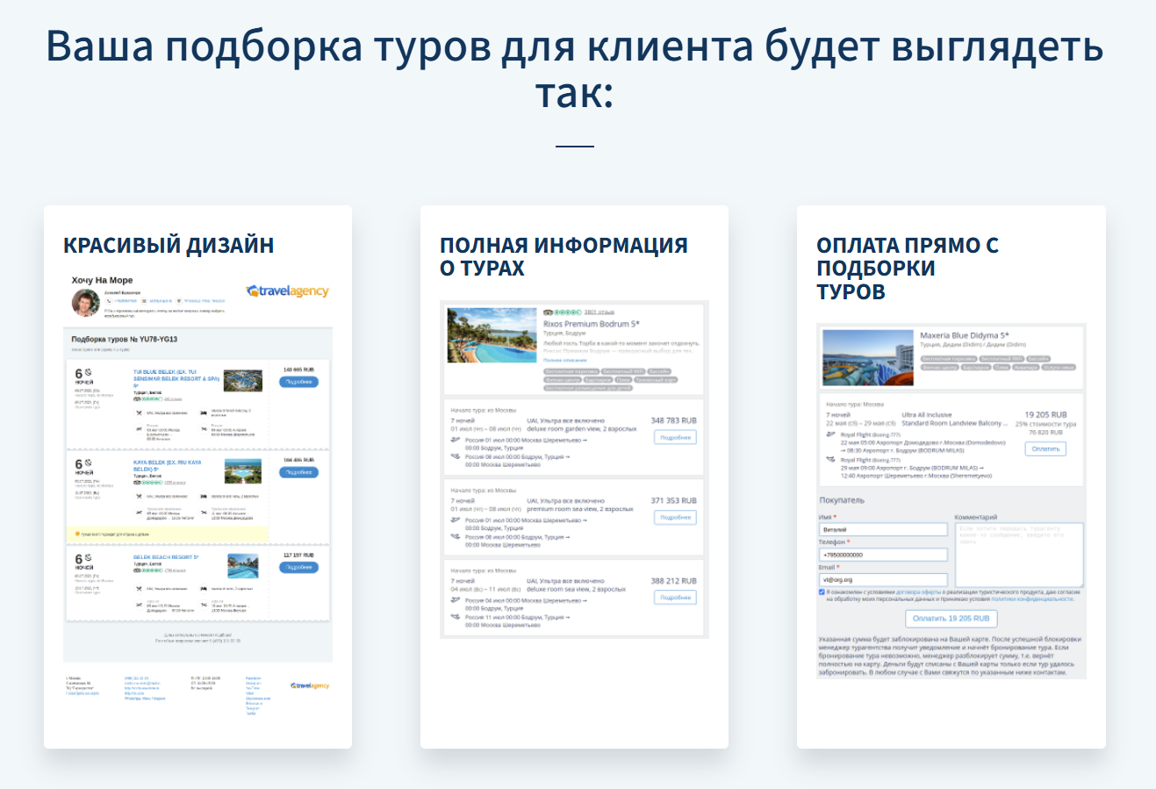Click the ОПЛАТА ПРЯМО С ПОДБОРКИ ТУРОВ heading
The width and height of the screenshot is (1156, 789).
point(908,268)
